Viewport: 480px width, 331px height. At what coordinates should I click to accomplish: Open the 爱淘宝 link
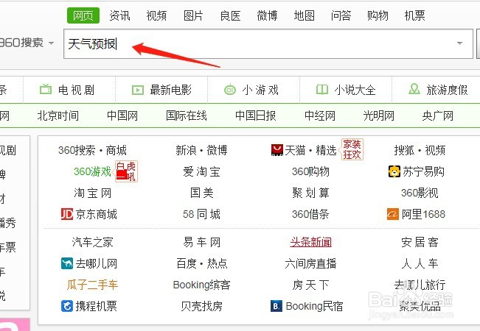coord(201,171)
